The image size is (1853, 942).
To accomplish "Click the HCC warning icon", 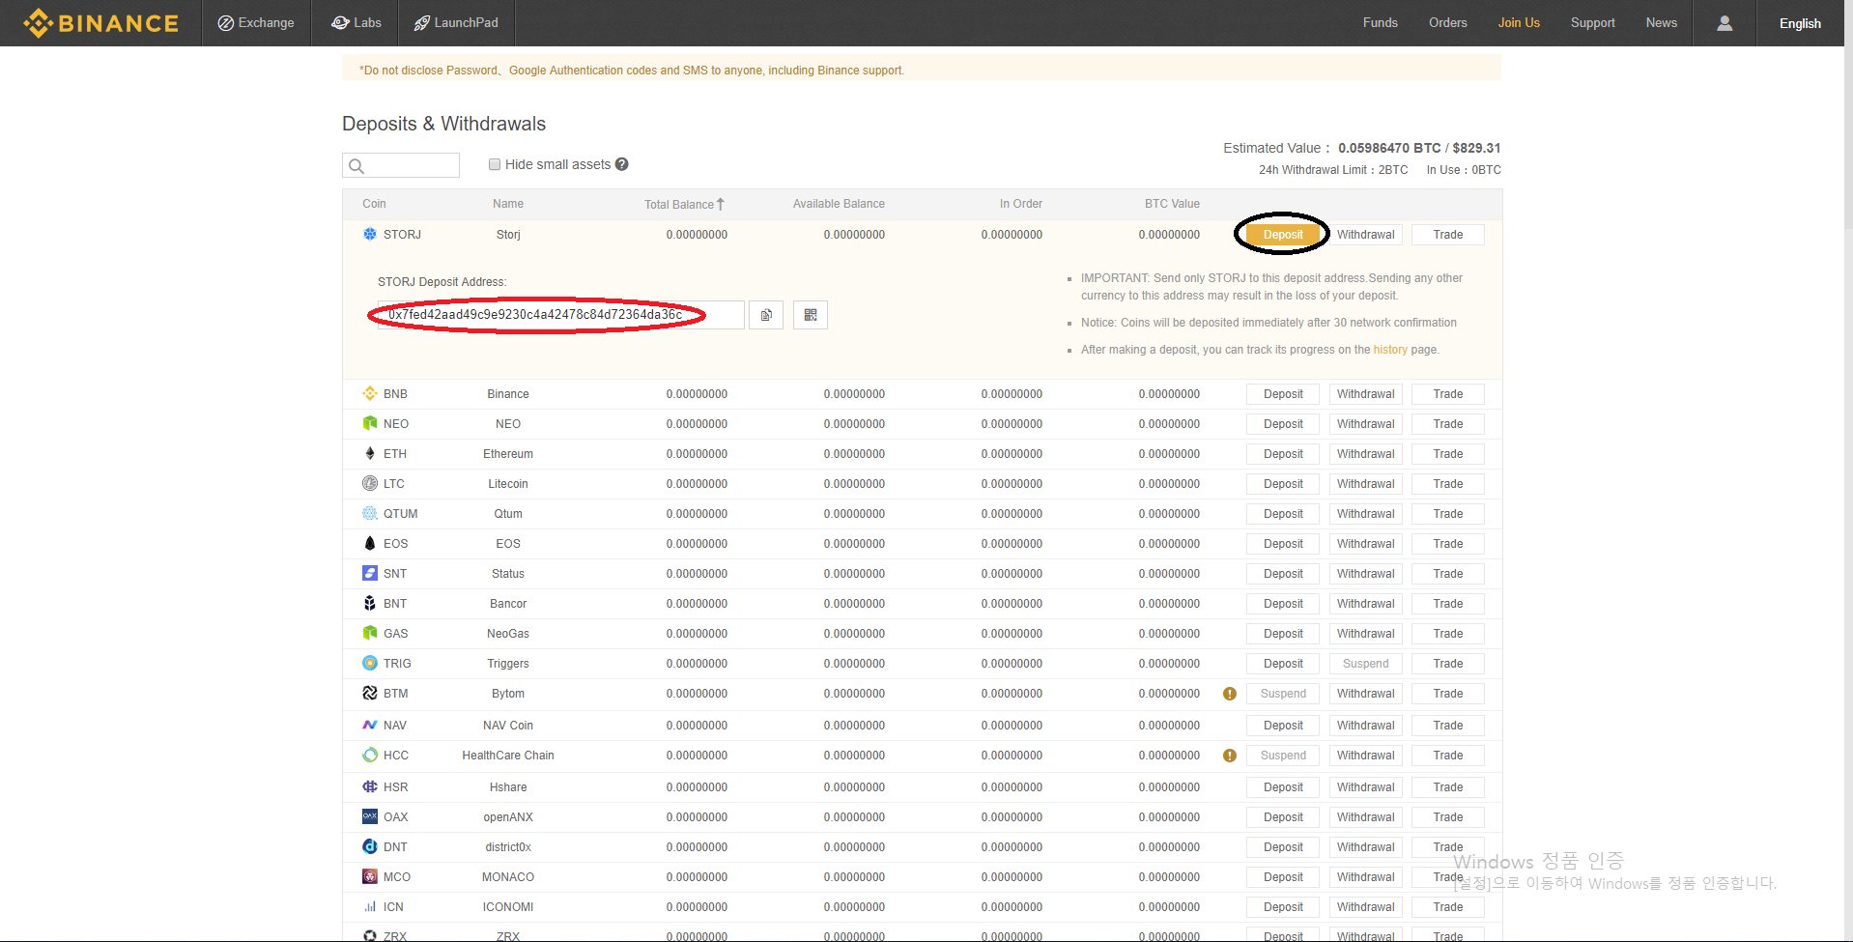I will pyautogui.click(x=1230, y=756).
